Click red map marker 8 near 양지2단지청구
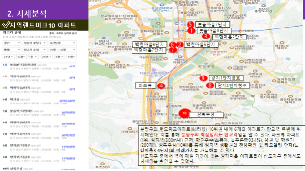 [210, 85]
